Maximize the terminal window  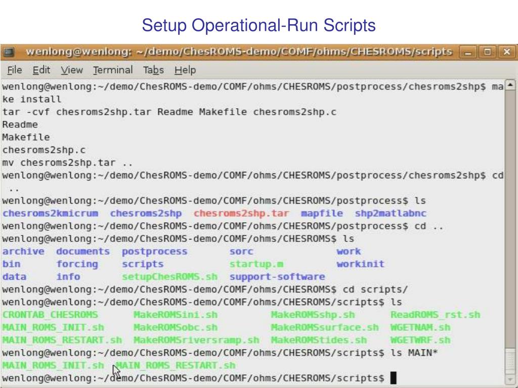(x=487, y=52)
